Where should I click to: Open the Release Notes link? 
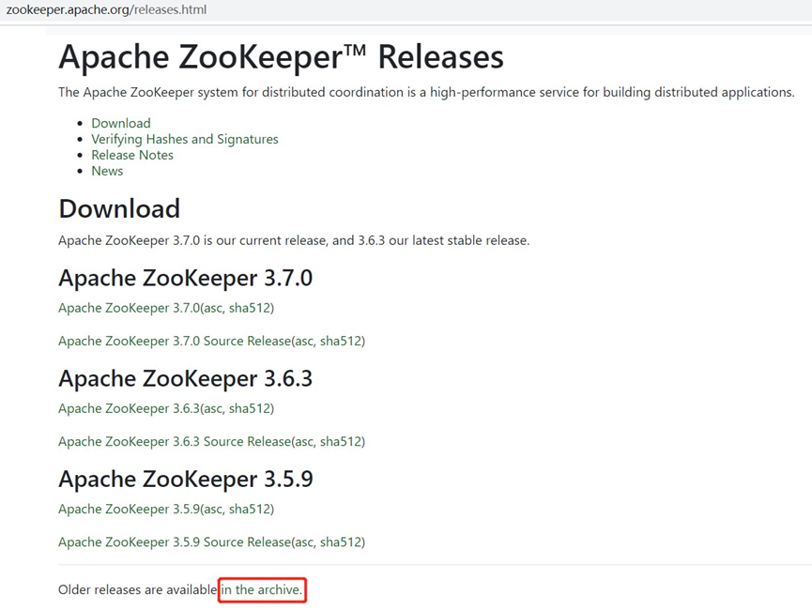[131, 155]
